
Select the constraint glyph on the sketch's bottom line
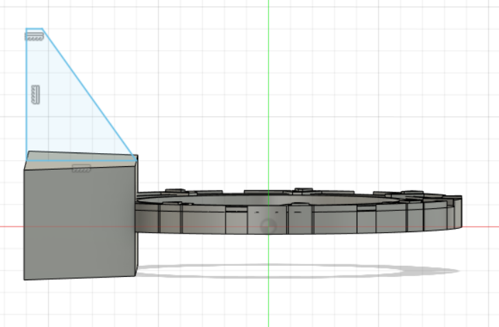pos(82,168)
